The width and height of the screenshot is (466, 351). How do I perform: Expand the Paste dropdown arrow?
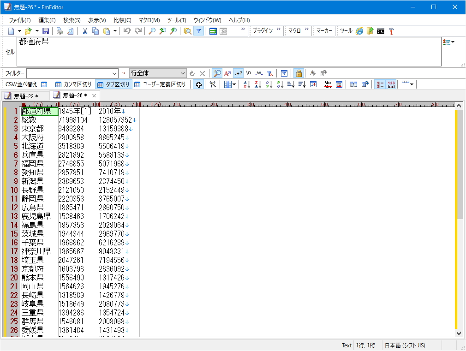point(115,31)
